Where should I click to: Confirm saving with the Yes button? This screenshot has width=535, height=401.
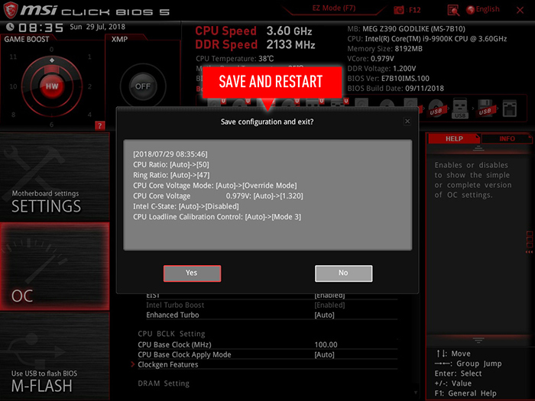[x=192, y=273]
